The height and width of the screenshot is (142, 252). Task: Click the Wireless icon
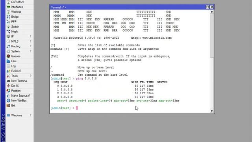[8, 12]
